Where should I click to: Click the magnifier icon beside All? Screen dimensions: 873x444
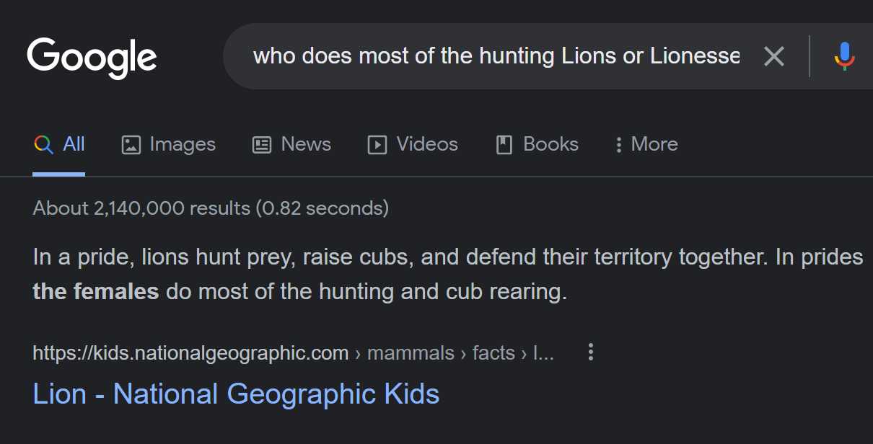[x=43, y=145]
